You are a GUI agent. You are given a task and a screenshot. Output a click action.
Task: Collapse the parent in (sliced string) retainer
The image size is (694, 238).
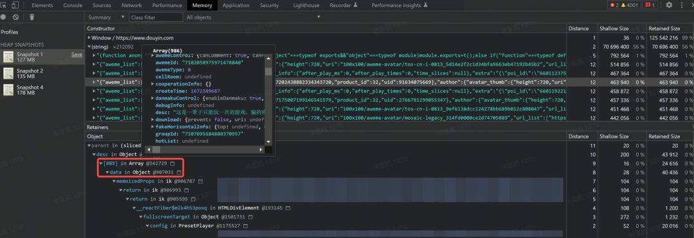(89, 145)
